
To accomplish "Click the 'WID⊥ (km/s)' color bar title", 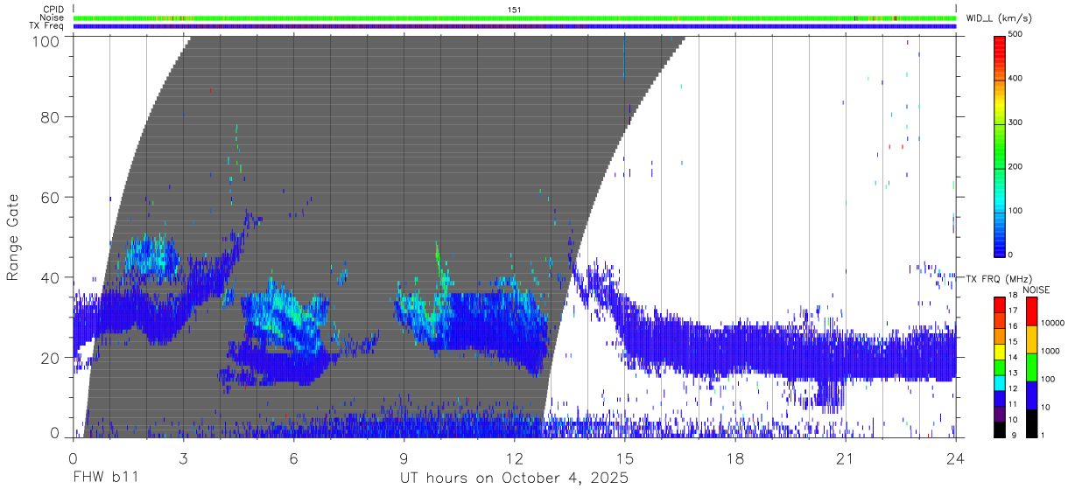I will tap(998, 18).
